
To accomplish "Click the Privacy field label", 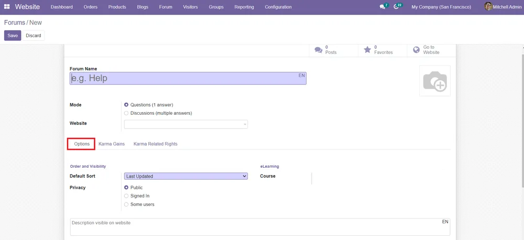I will (78, 188).
